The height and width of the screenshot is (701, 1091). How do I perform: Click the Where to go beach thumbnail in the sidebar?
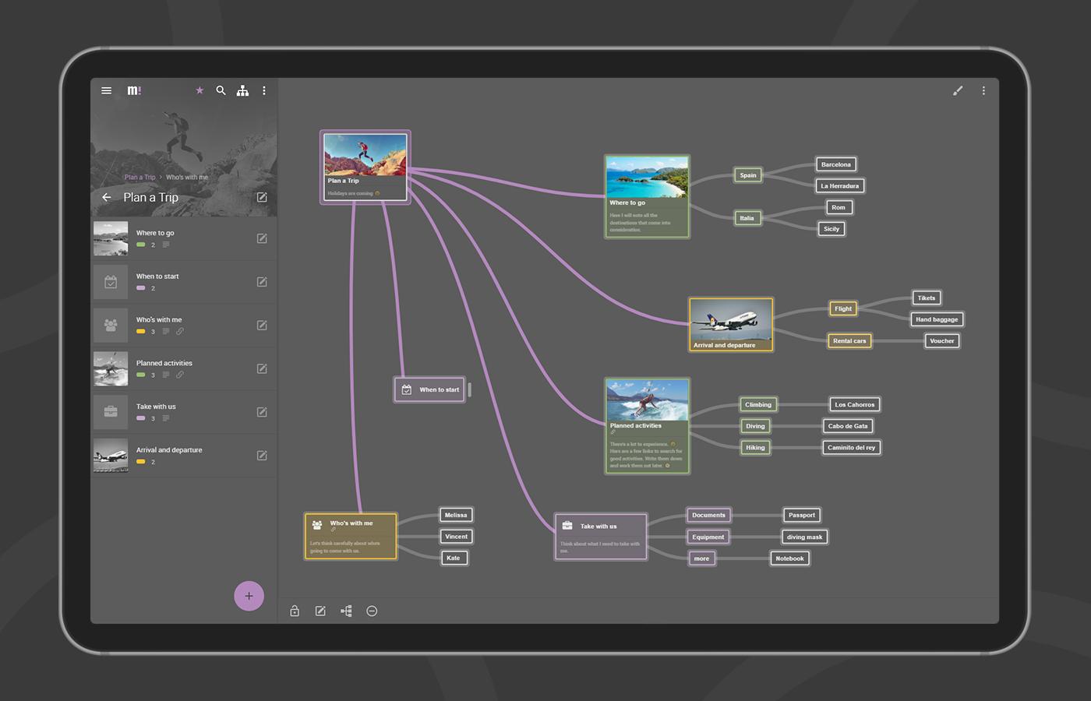pyautogui.click(x=111, y=238)
